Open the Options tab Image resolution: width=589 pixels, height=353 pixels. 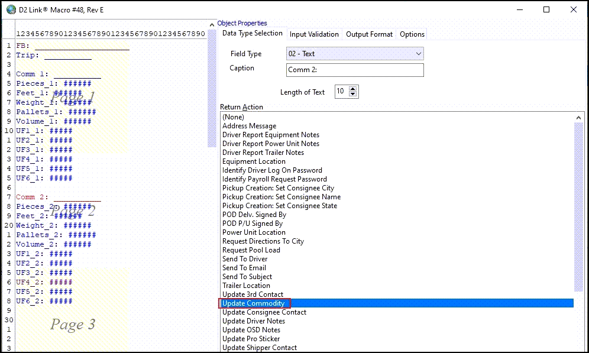(x=412, y=34)
